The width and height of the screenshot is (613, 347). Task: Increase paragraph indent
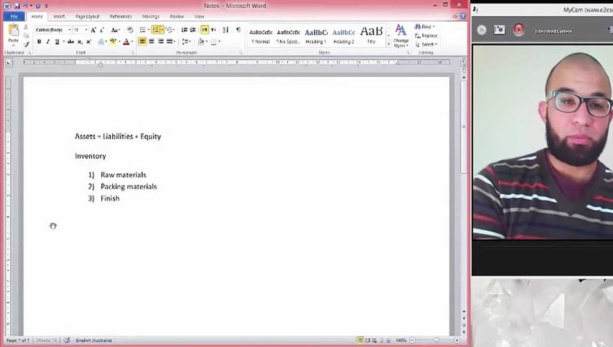193,30
